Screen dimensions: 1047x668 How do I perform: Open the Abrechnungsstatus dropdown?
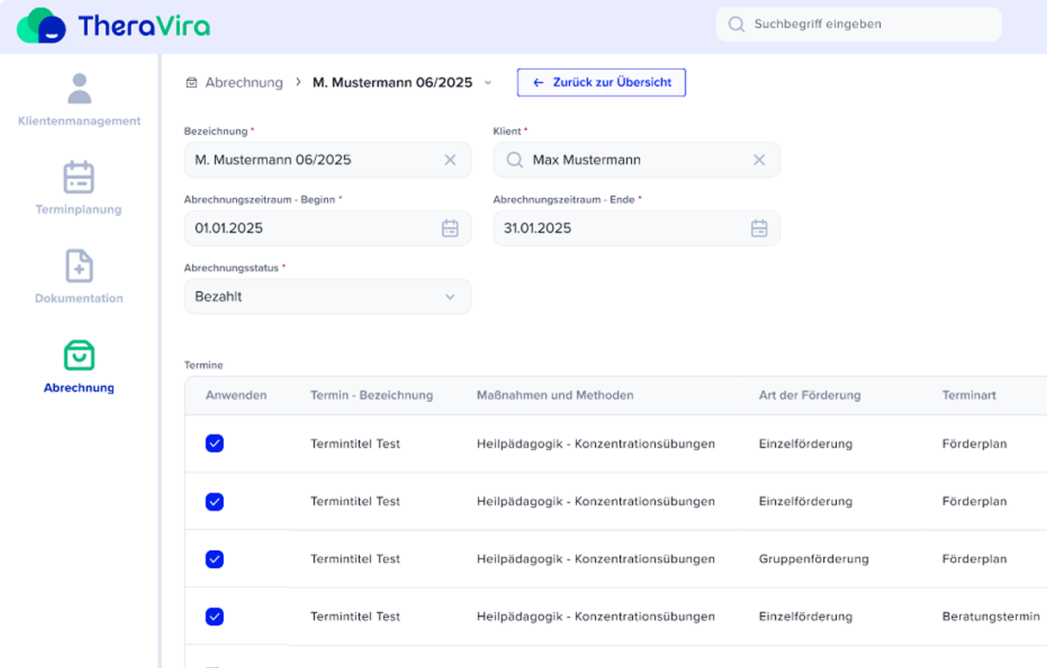point(449,296)
